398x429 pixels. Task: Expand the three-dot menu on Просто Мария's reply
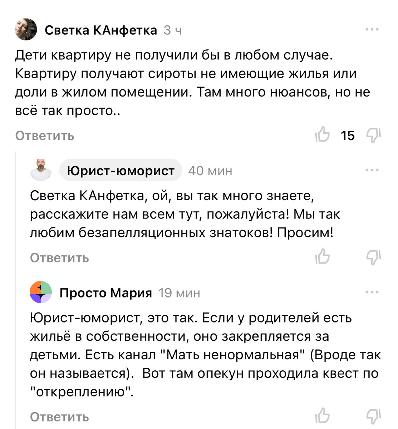[x=373, y=293]
